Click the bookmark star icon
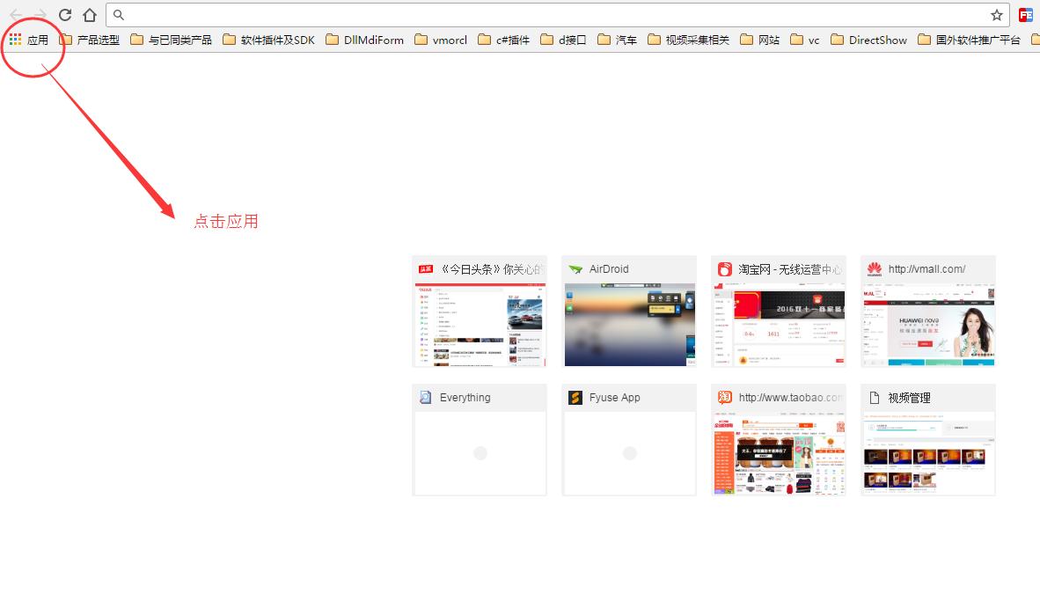This screenshot has width=1040, height=609. (996, 15)
